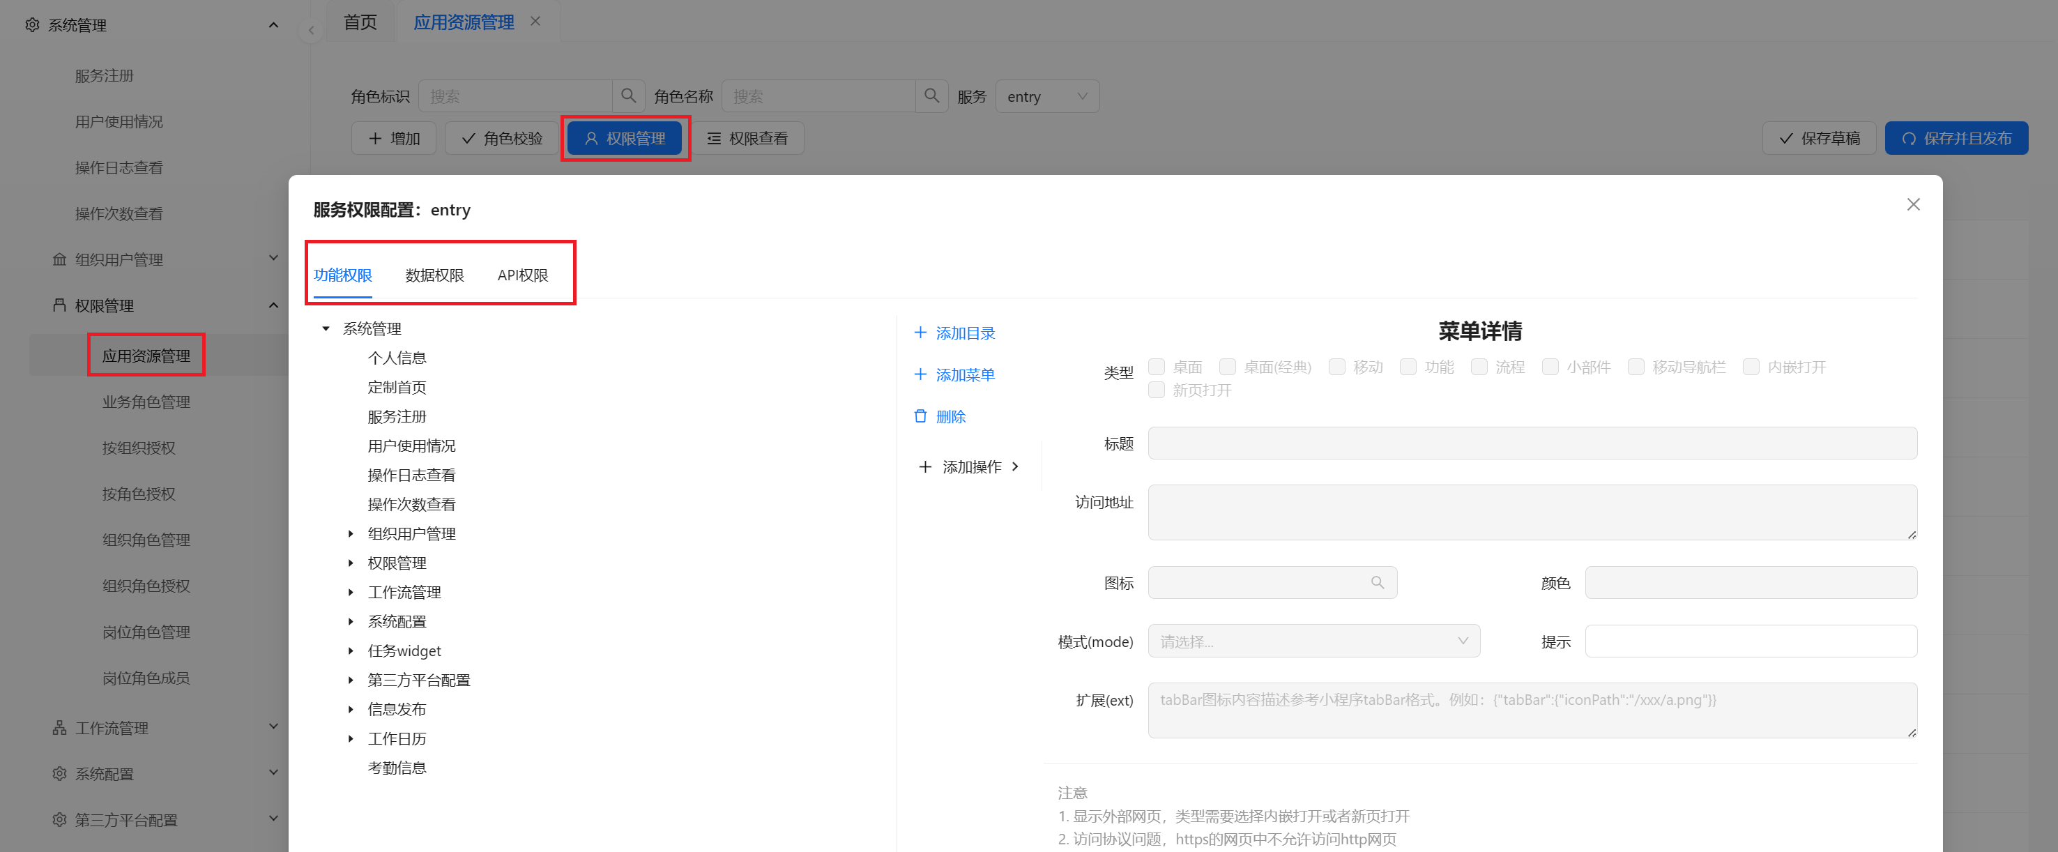Image resolution: width=2058 pixels, height=852 pixels.
Task: Tick the 小部件 type checkbox
Action: coord(1550,367)
